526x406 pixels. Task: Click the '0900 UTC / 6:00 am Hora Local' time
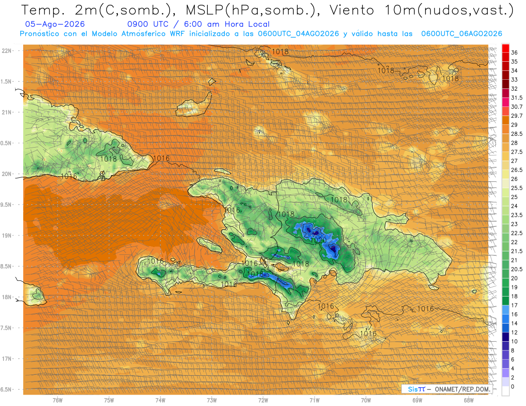pyautogui.click(x=198, y=24)
